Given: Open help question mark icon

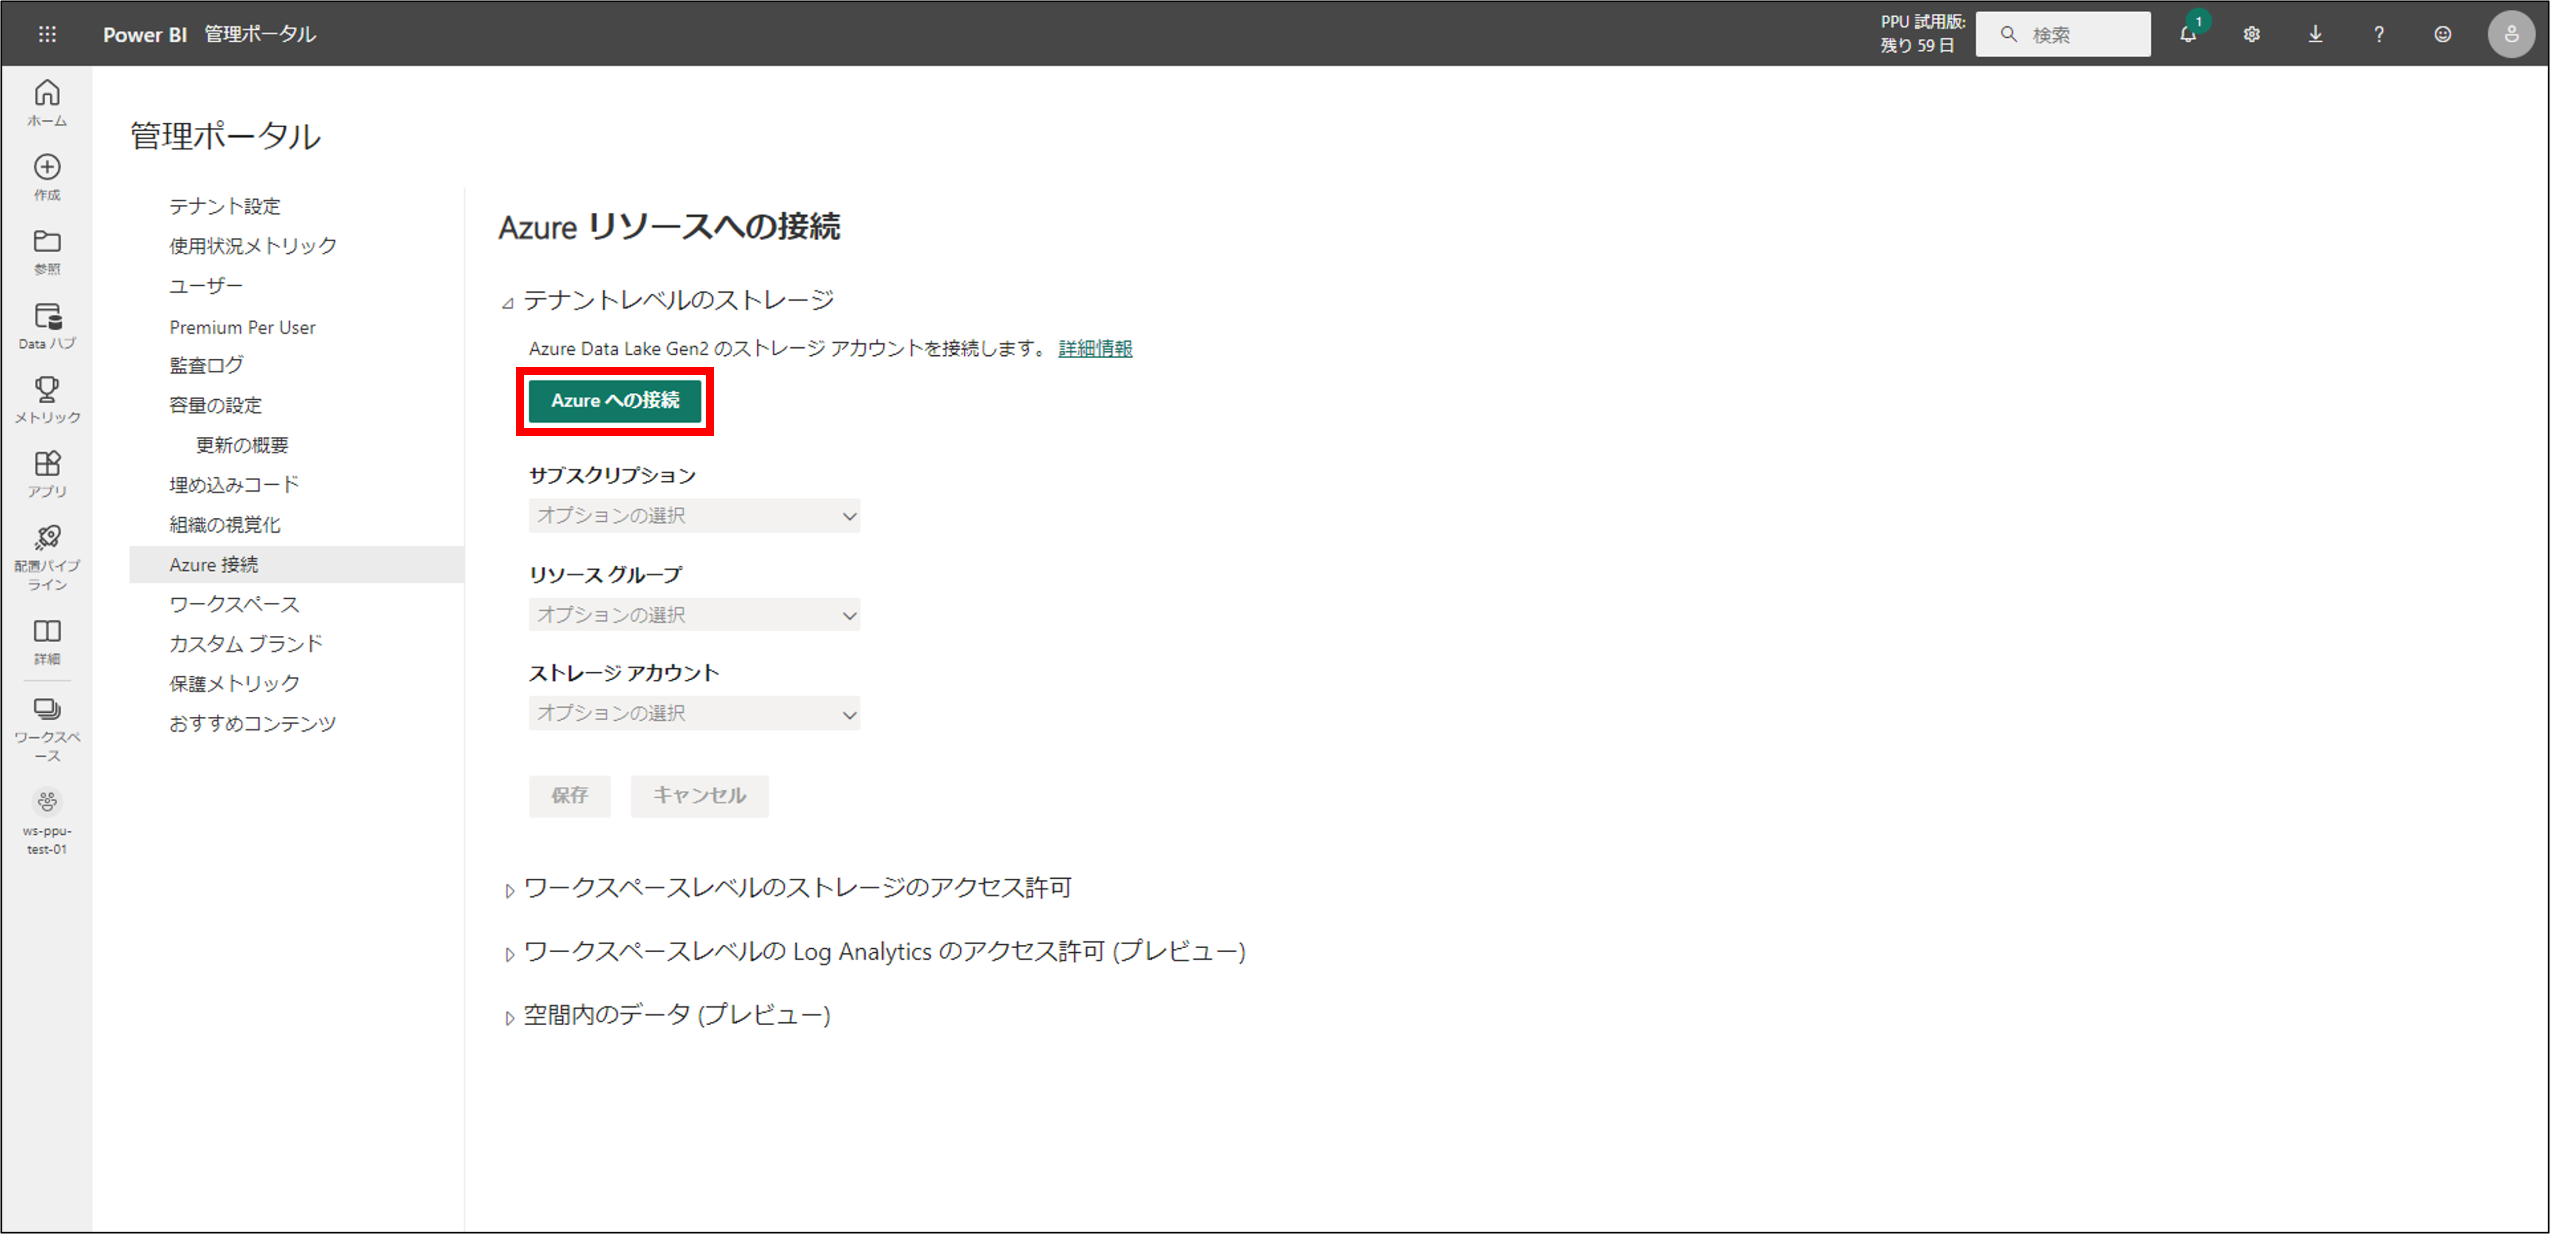Looking at the screenshot, I should tap(2379, 35).
